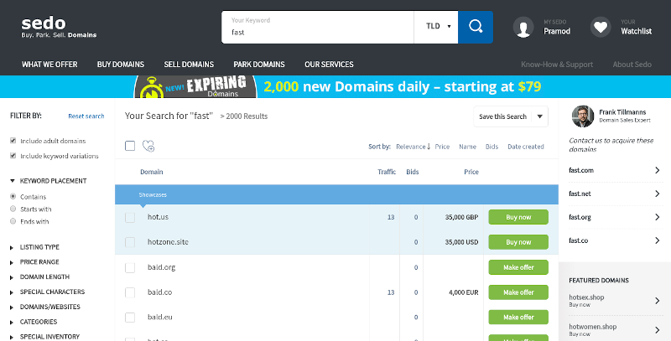Click the magnifier search button
The width and height of the screenshot is (671, 341).
click(x=475, y=27)
